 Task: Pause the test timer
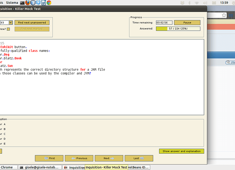(x=187, y=22)
